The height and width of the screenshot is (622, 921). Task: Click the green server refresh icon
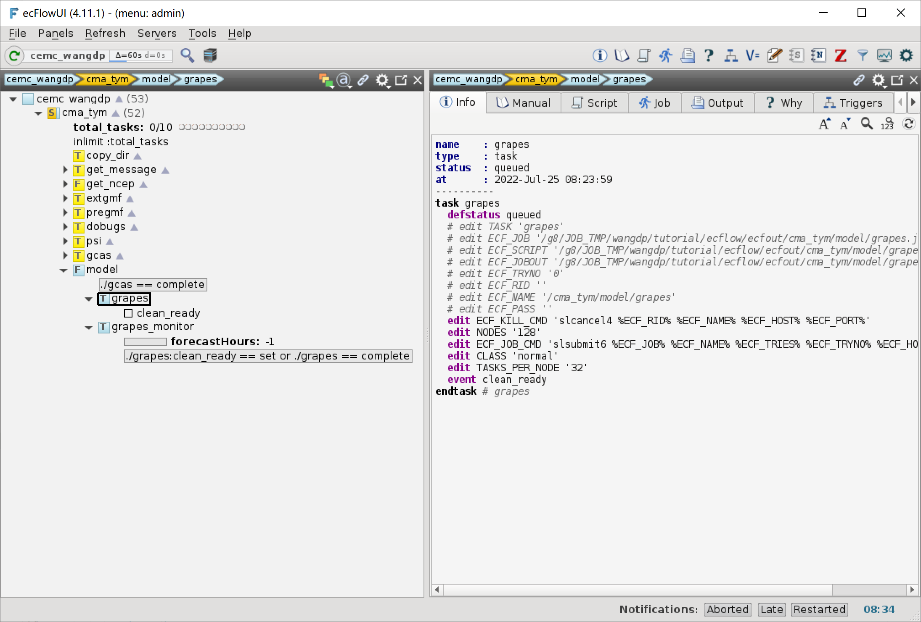[14, 55]
